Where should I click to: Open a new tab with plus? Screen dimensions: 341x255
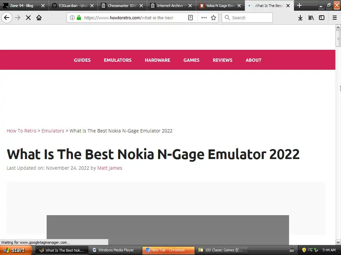coord(299,5)
